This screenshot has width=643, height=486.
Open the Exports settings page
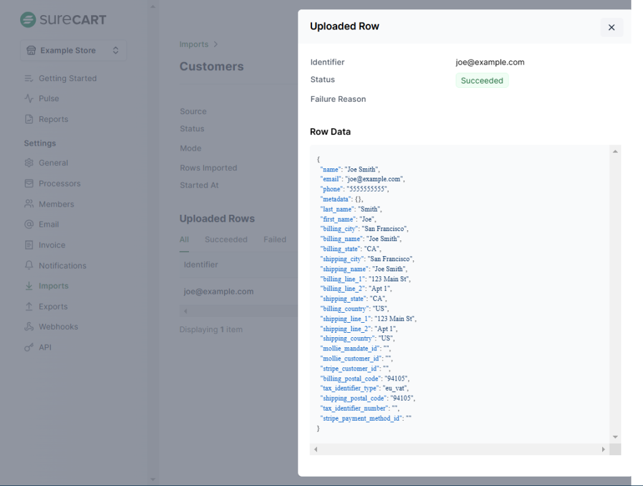tap(53, 306)
